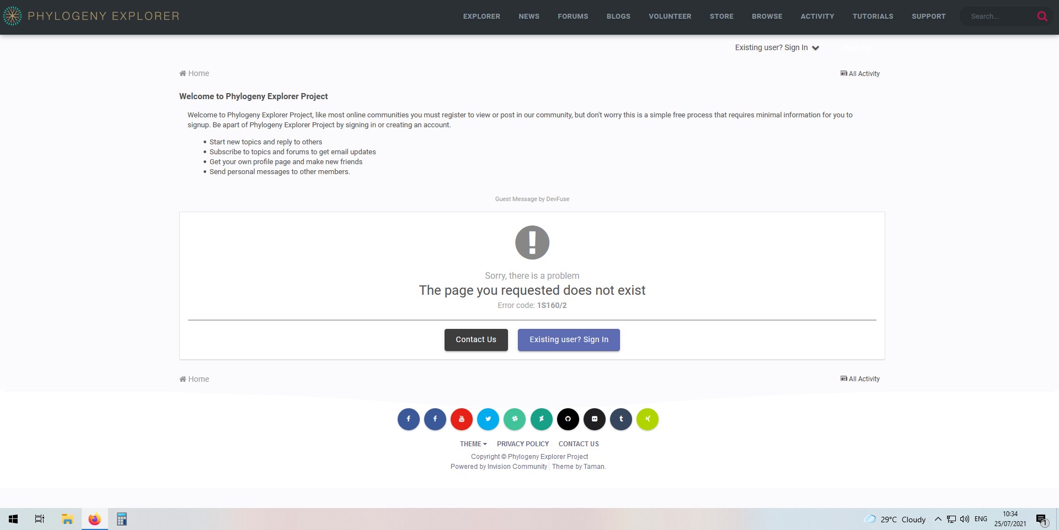
Task: Click the Copyright Phylogeny Explorer Project text
Action: click(529, 457)
